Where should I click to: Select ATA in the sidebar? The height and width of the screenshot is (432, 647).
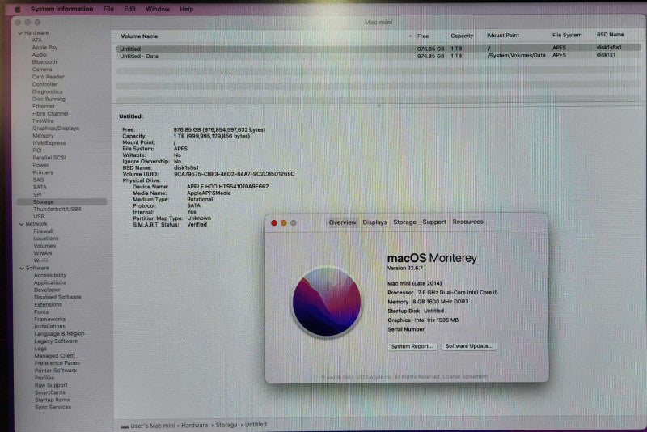tap(36, 40)
